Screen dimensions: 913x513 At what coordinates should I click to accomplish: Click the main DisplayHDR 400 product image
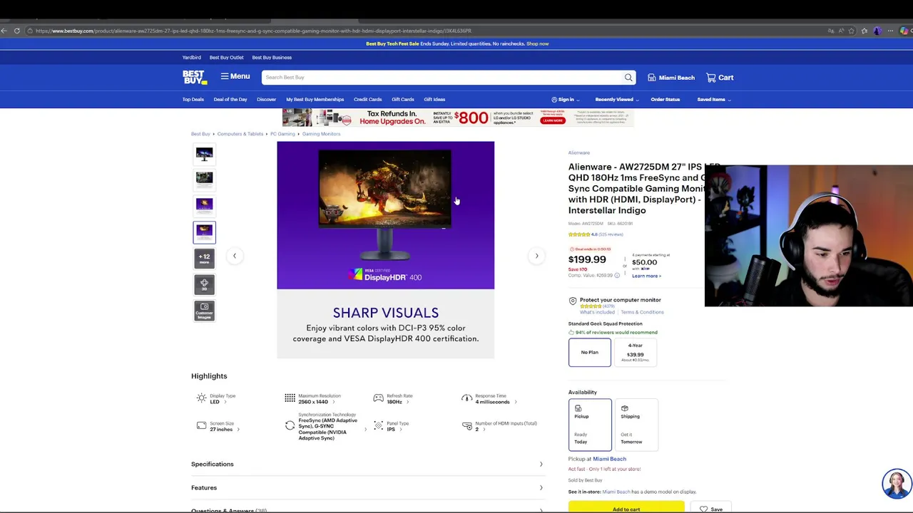385,249
